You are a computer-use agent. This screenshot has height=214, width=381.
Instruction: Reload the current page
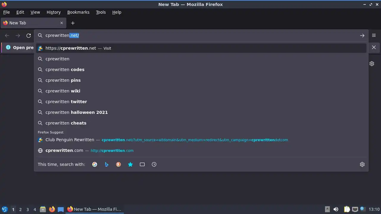tap(29, 35)
